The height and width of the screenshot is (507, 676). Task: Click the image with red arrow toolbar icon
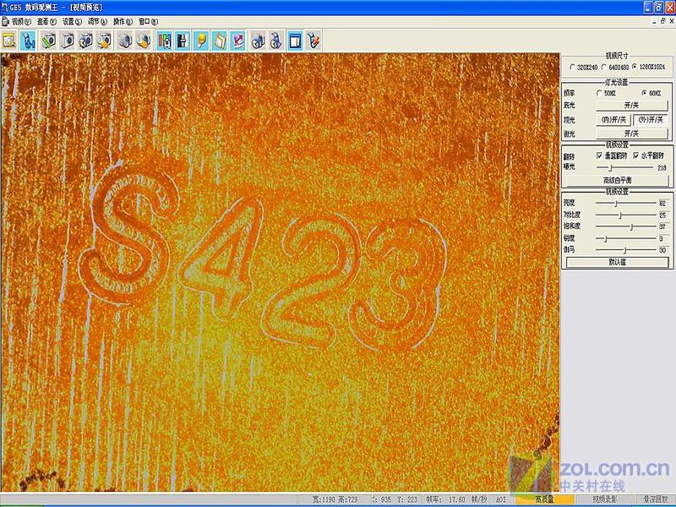tap(238, 41)
